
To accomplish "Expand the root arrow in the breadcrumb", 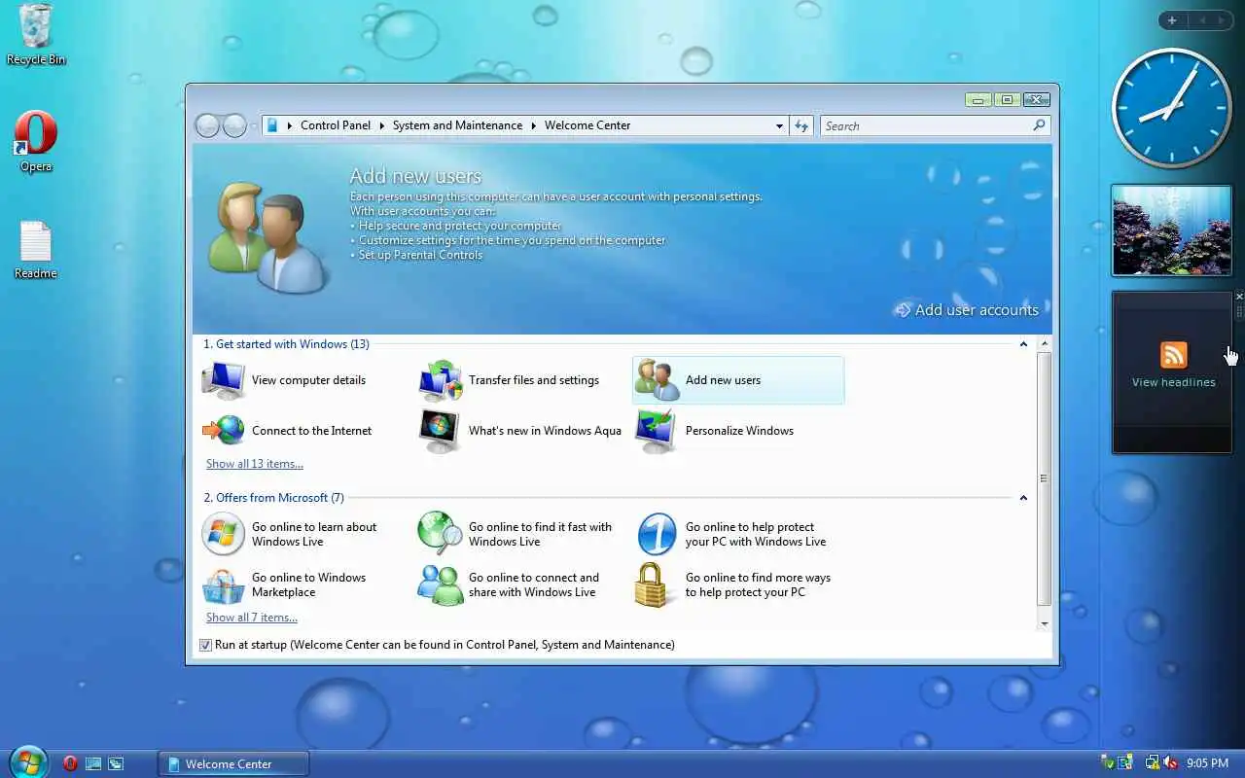I will click(x=289, y=125).
